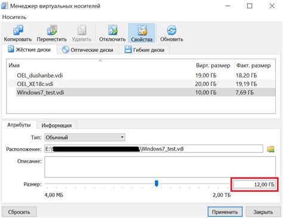Click inside the Описание text area
283x218 pixels.
click(160, 167)
